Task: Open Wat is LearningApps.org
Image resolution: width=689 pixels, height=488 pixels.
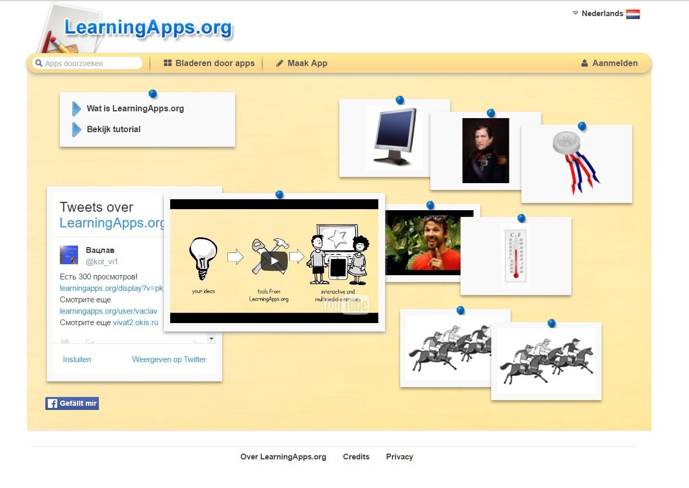Action: pos(135,108)
